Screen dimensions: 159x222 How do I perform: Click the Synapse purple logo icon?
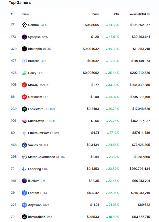click(24, 37)
